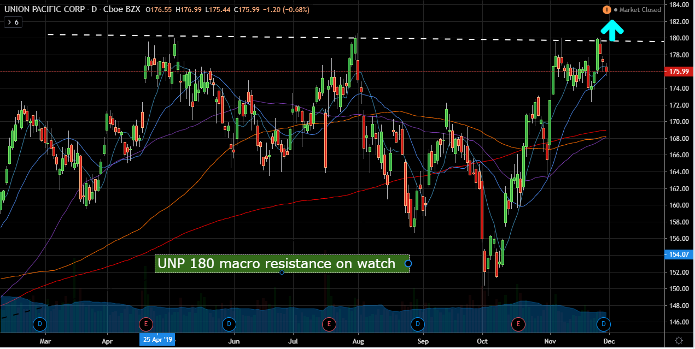Click the Apr label on time axis
The width and height of the screenshot is (695, 349).
(107, 340)
